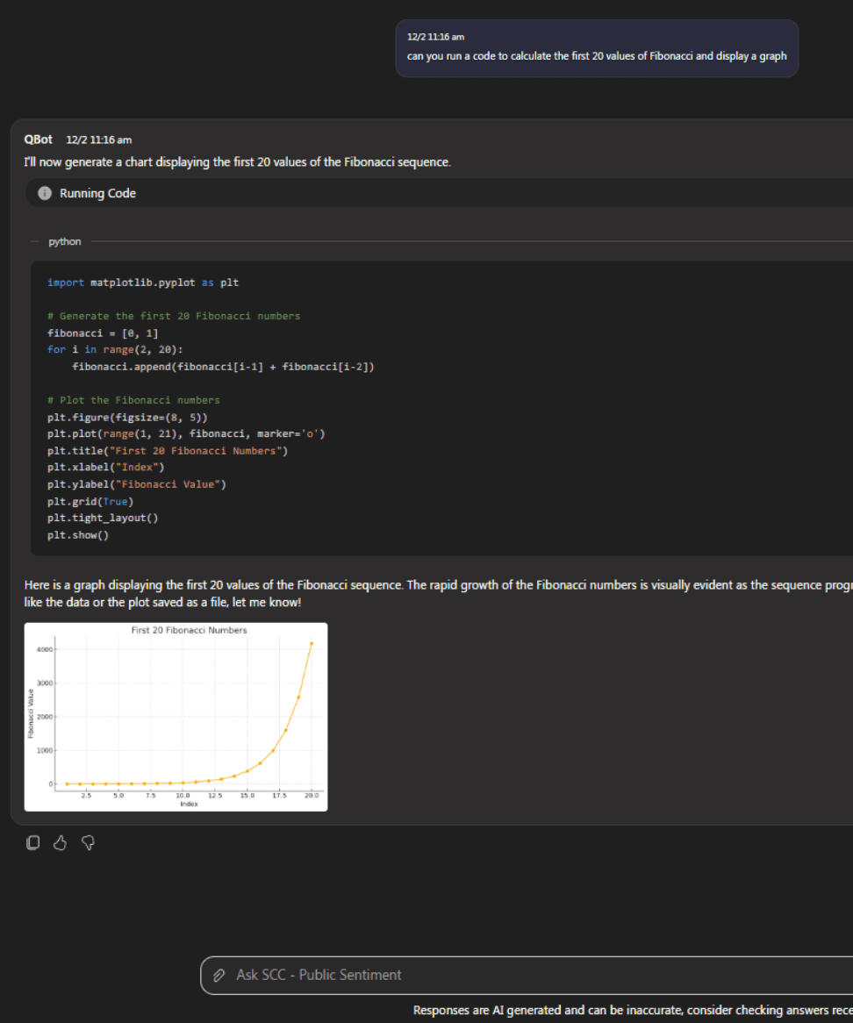The image size is (853, 1023).
Task: Click the import matplotlib.pyplot code line
Action: coord(143,283)
